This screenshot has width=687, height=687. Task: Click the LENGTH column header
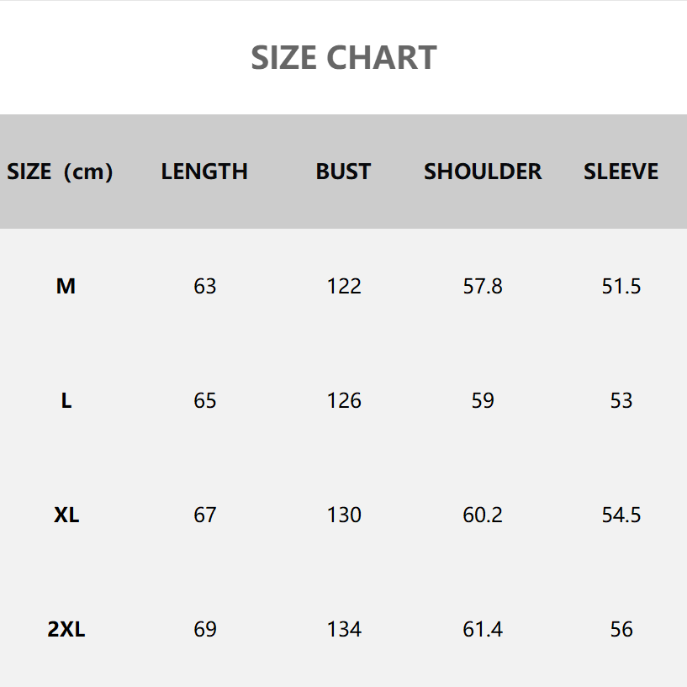pos(204,172)
